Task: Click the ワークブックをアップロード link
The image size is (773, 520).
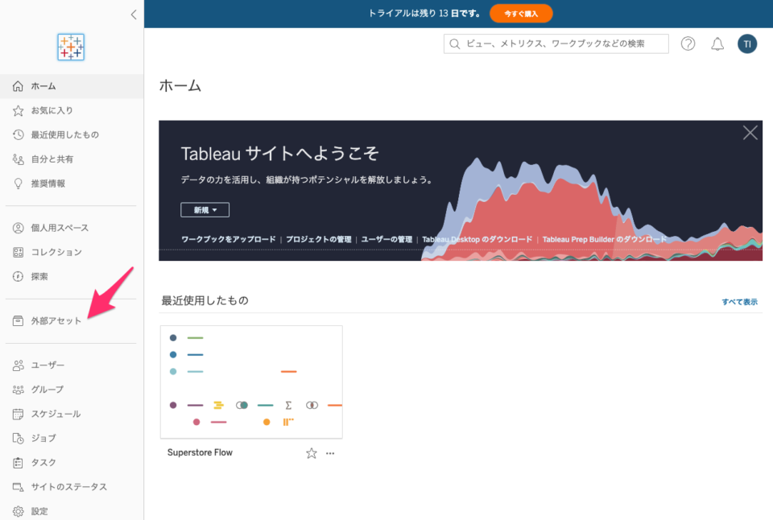Action: coord(228,240)
